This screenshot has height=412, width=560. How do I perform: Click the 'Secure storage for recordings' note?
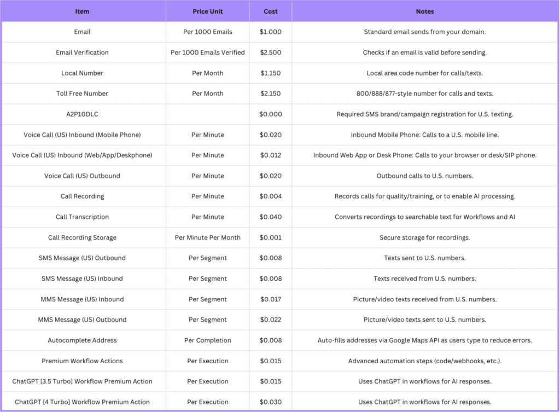click(x=424, y=237)
